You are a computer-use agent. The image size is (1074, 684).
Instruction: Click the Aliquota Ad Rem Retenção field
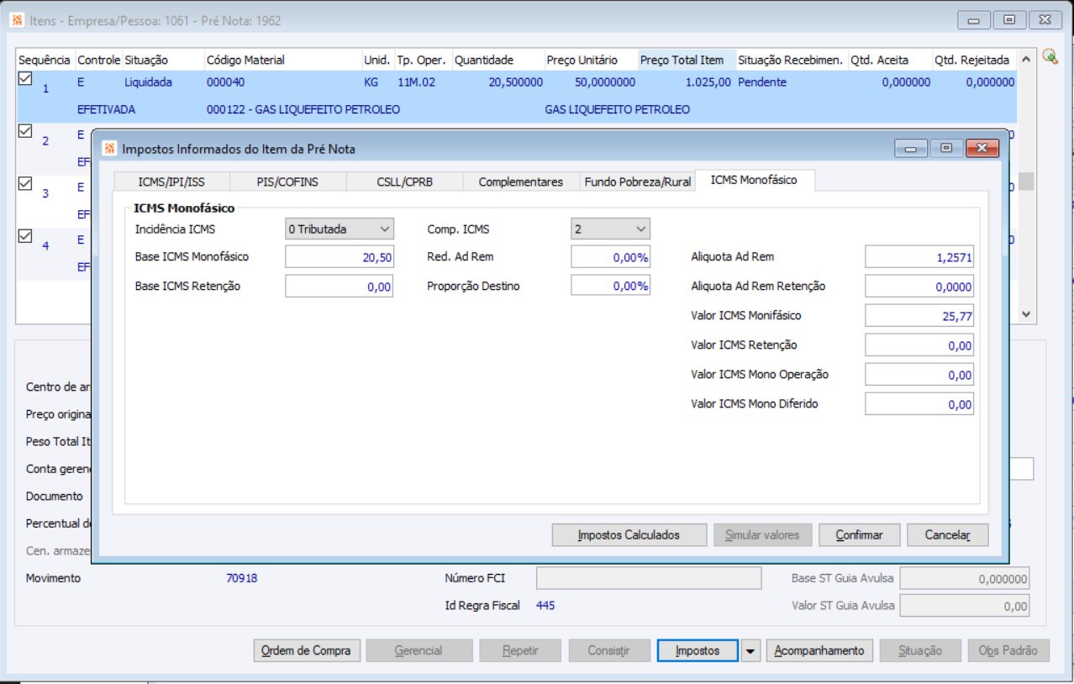[x=919, y=287]
